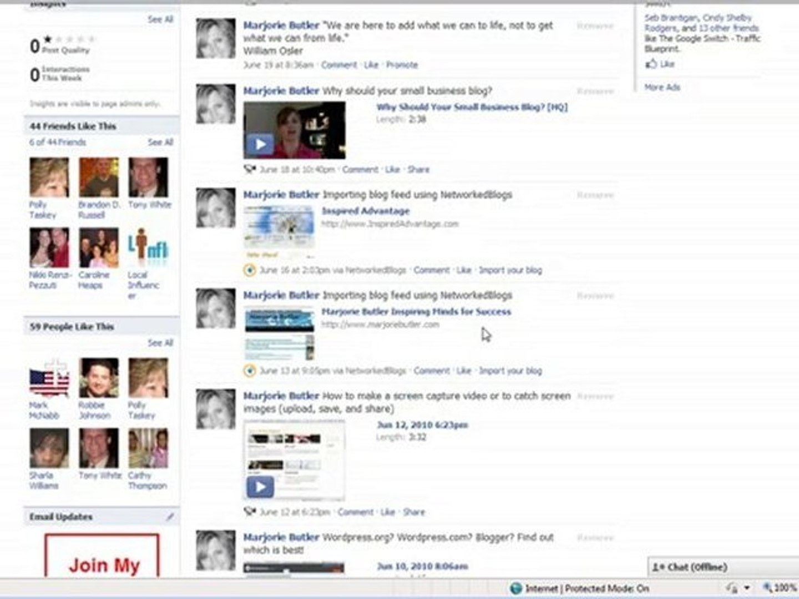Remove the Wordpress.org post
Viewport: 799px width, 599px height.
595,537
